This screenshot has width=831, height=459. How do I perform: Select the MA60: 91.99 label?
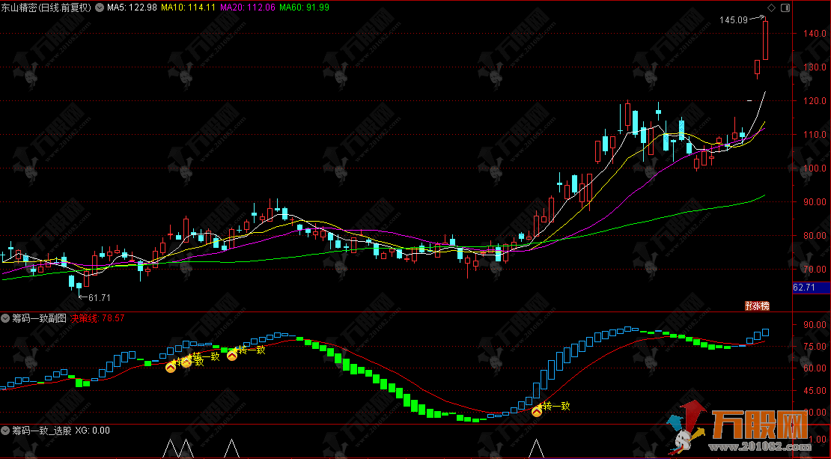(304, 7)
